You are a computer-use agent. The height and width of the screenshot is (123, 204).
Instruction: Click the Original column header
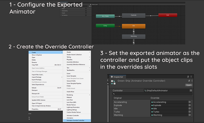118,98
